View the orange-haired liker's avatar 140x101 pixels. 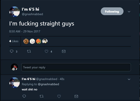[x=39, y=41]
